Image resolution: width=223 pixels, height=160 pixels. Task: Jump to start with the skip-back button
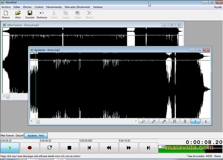(89, 148)
